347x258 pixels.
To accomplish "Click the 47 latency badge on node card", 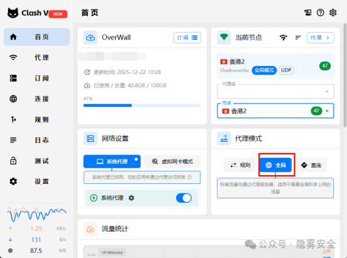I will click(x=325, y=66).
